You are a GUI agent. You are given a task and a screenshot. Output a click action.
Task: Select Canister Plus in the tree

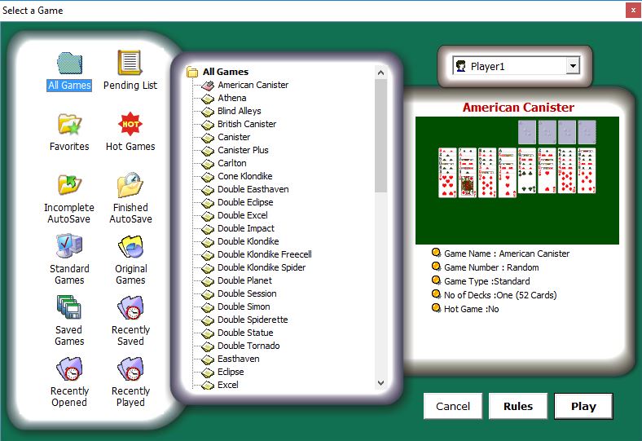(243, 150)
